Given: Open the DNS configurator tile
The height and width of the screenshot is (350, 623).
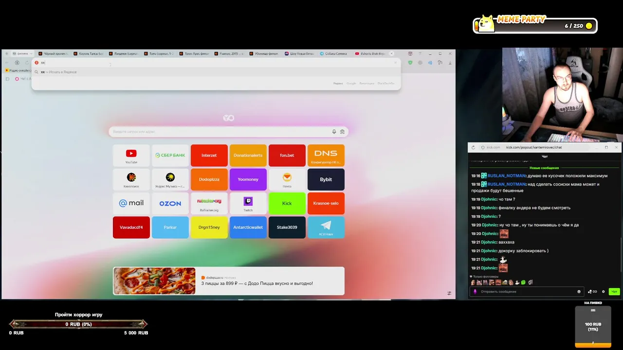Looking at the screenshot, I should coord(326,156).
